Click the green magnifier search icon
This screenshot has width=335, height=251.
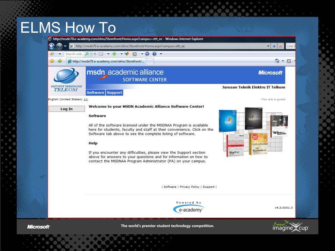(x=87, y=54)
